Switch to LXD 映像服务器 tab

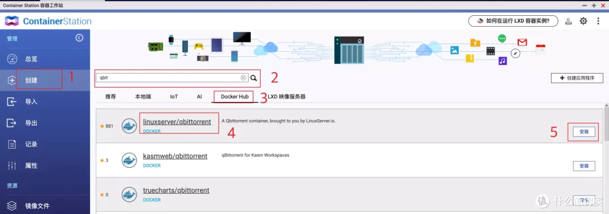point(286,96)
